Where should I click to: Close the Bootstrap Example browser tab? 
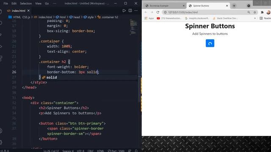point(184,6)
